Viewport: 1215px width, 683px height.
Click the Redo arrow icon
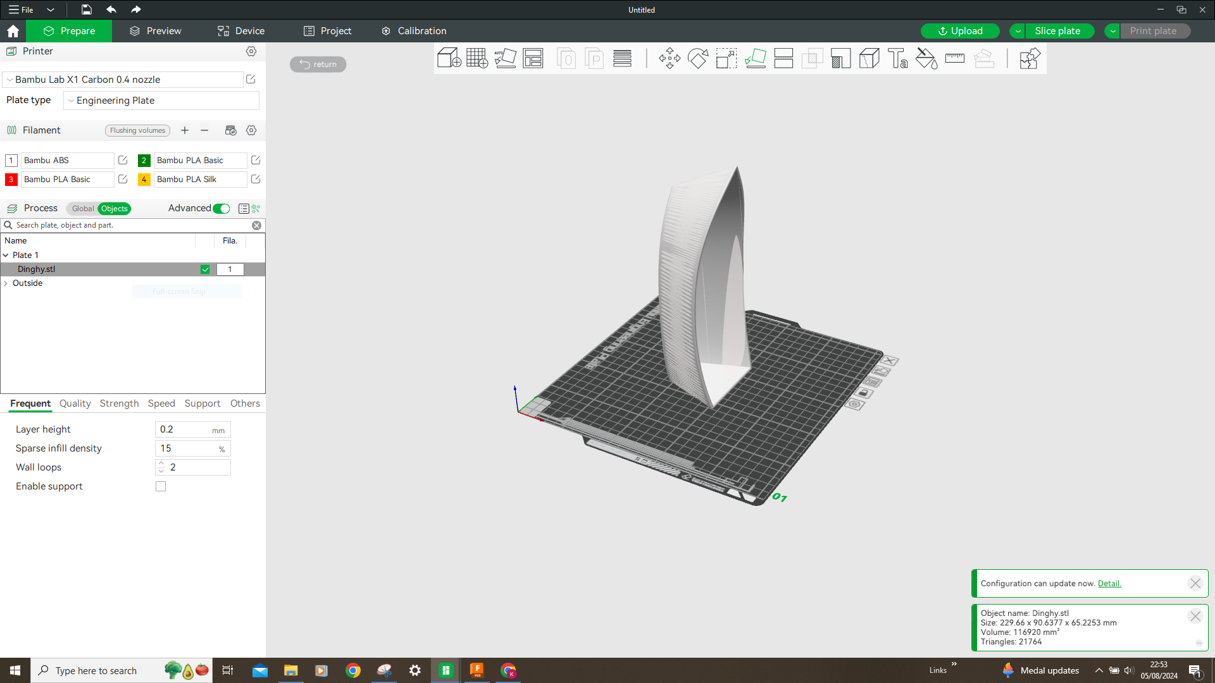coord(135,9)
